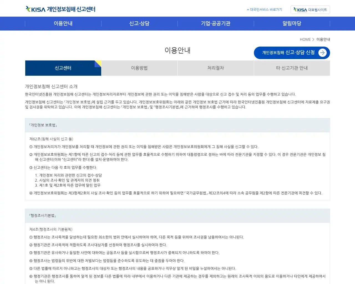Click the 「행정조사기본법」 box header

click(x=177, y=216)
